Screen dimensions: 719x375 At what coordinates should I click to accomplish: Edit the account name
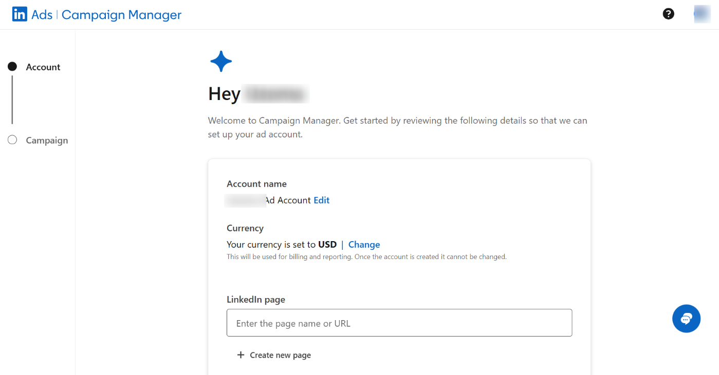[321, 200]
